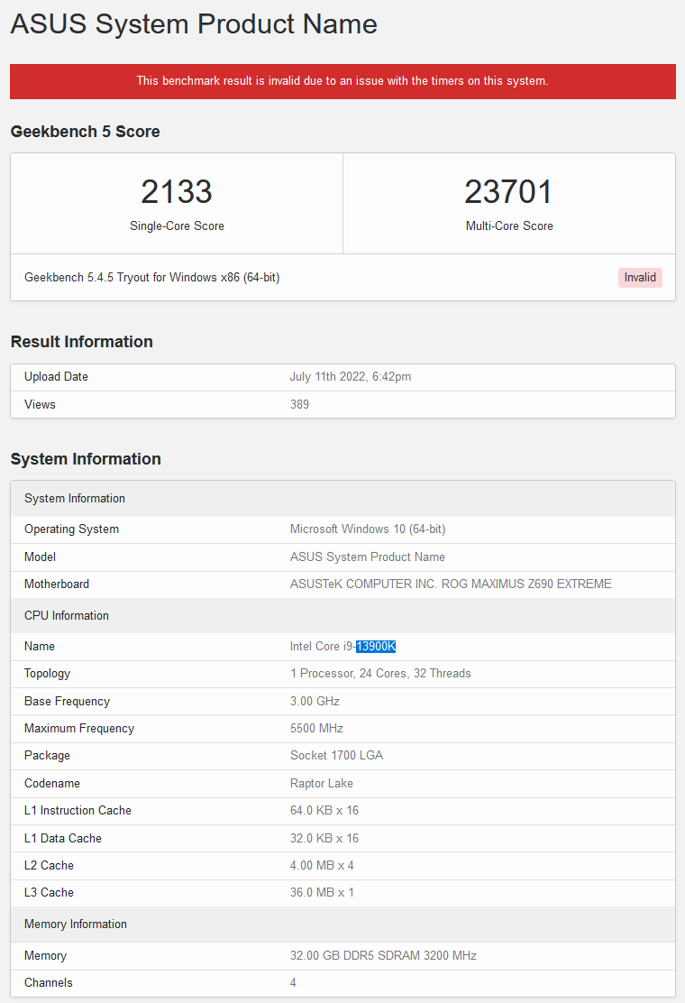This screenshot has height=1003, width=685.
Task: Click the Upload Date value July 11th 2022
Action: 350,377
